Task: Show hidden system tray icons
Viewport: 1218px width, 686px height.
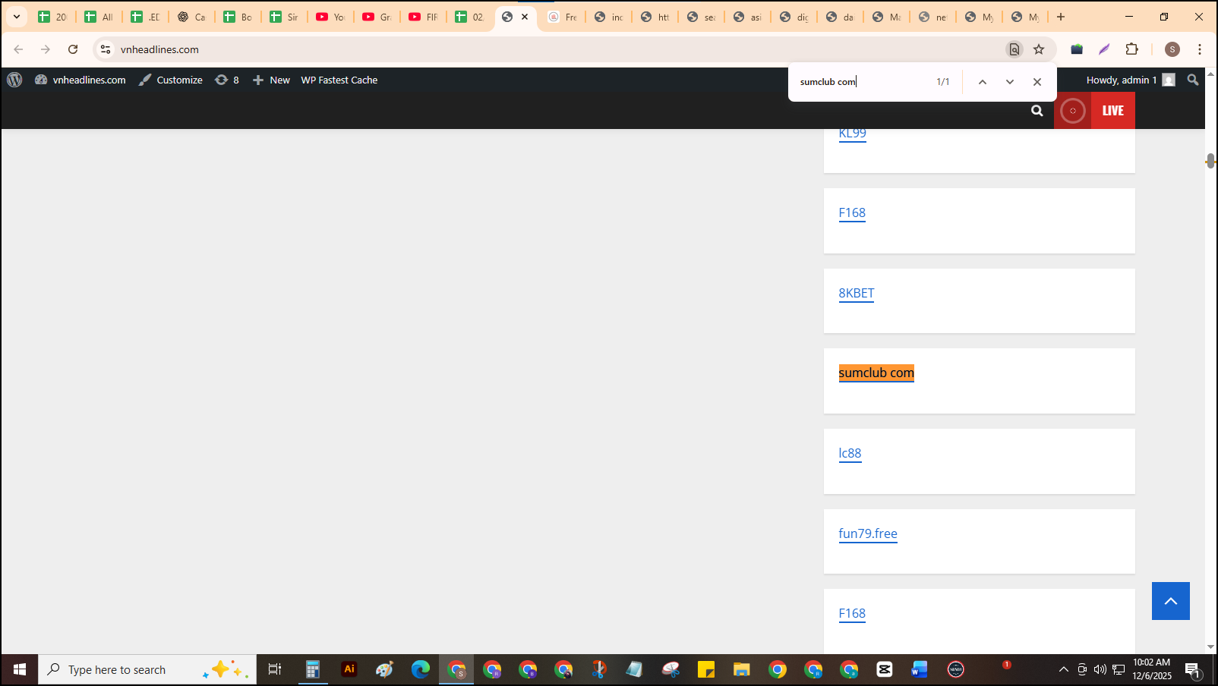Action: [x=1063, y=669]
